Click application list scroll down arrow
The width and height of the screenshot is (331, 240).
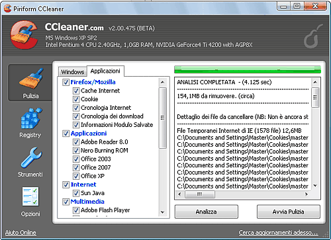(163, 212)
